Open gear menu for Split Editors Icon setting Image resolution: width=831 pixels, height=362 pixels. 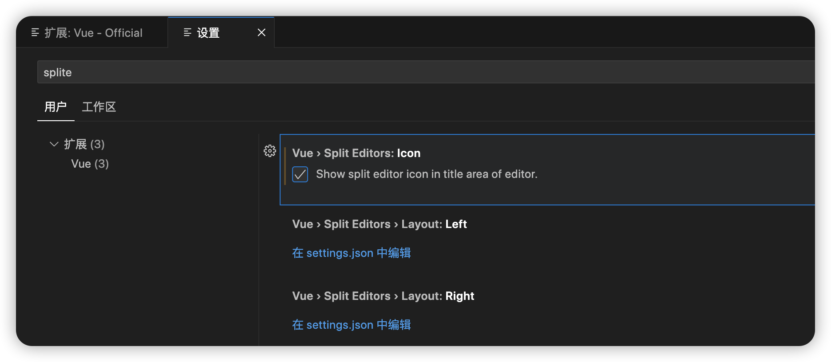[x=270, y=151]
